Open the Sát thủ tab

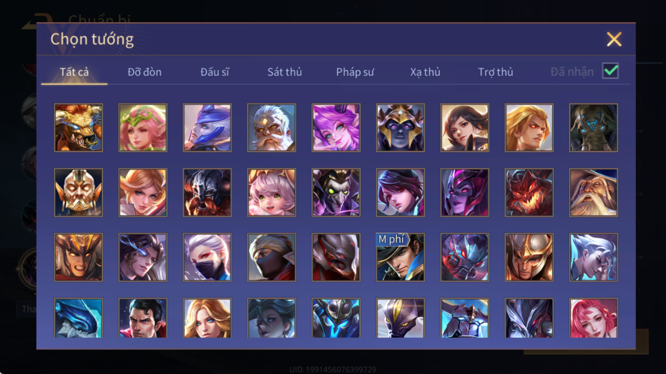284,72
